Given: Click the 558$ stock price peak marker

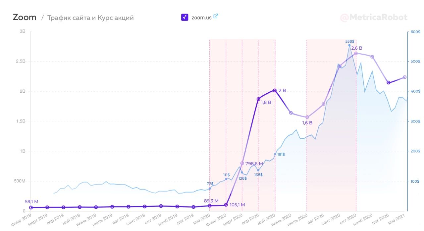Looking at the screenshot, I should (349, 45).
